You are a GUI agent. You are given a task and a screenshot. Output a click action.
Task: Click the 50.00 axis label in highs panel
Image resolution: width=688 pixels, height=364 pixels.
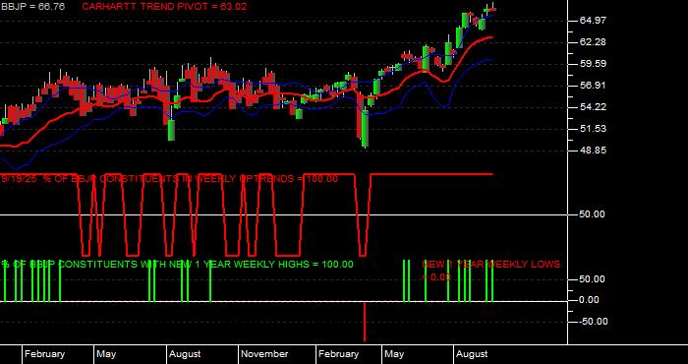tap(593, 279)
